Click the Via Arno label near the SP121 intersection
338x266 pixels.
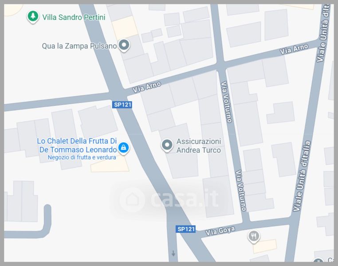pos(147,87)
